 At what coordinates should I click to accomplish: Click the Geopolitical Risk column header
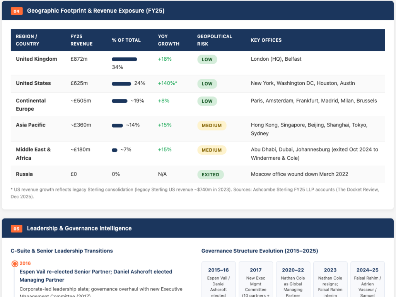tap(215, 40)
